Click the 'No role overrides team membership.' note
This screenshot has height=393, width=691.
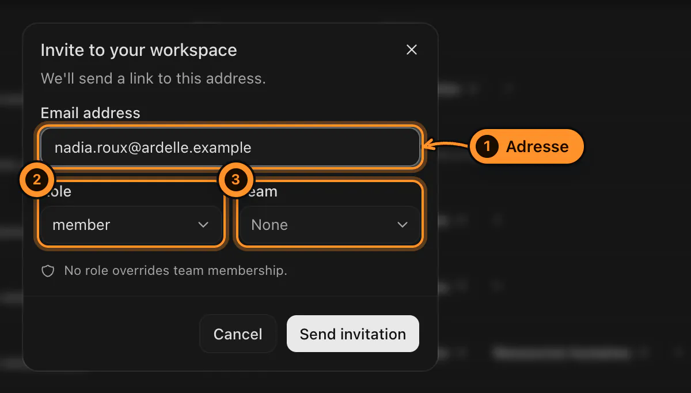tap(176, 270)
